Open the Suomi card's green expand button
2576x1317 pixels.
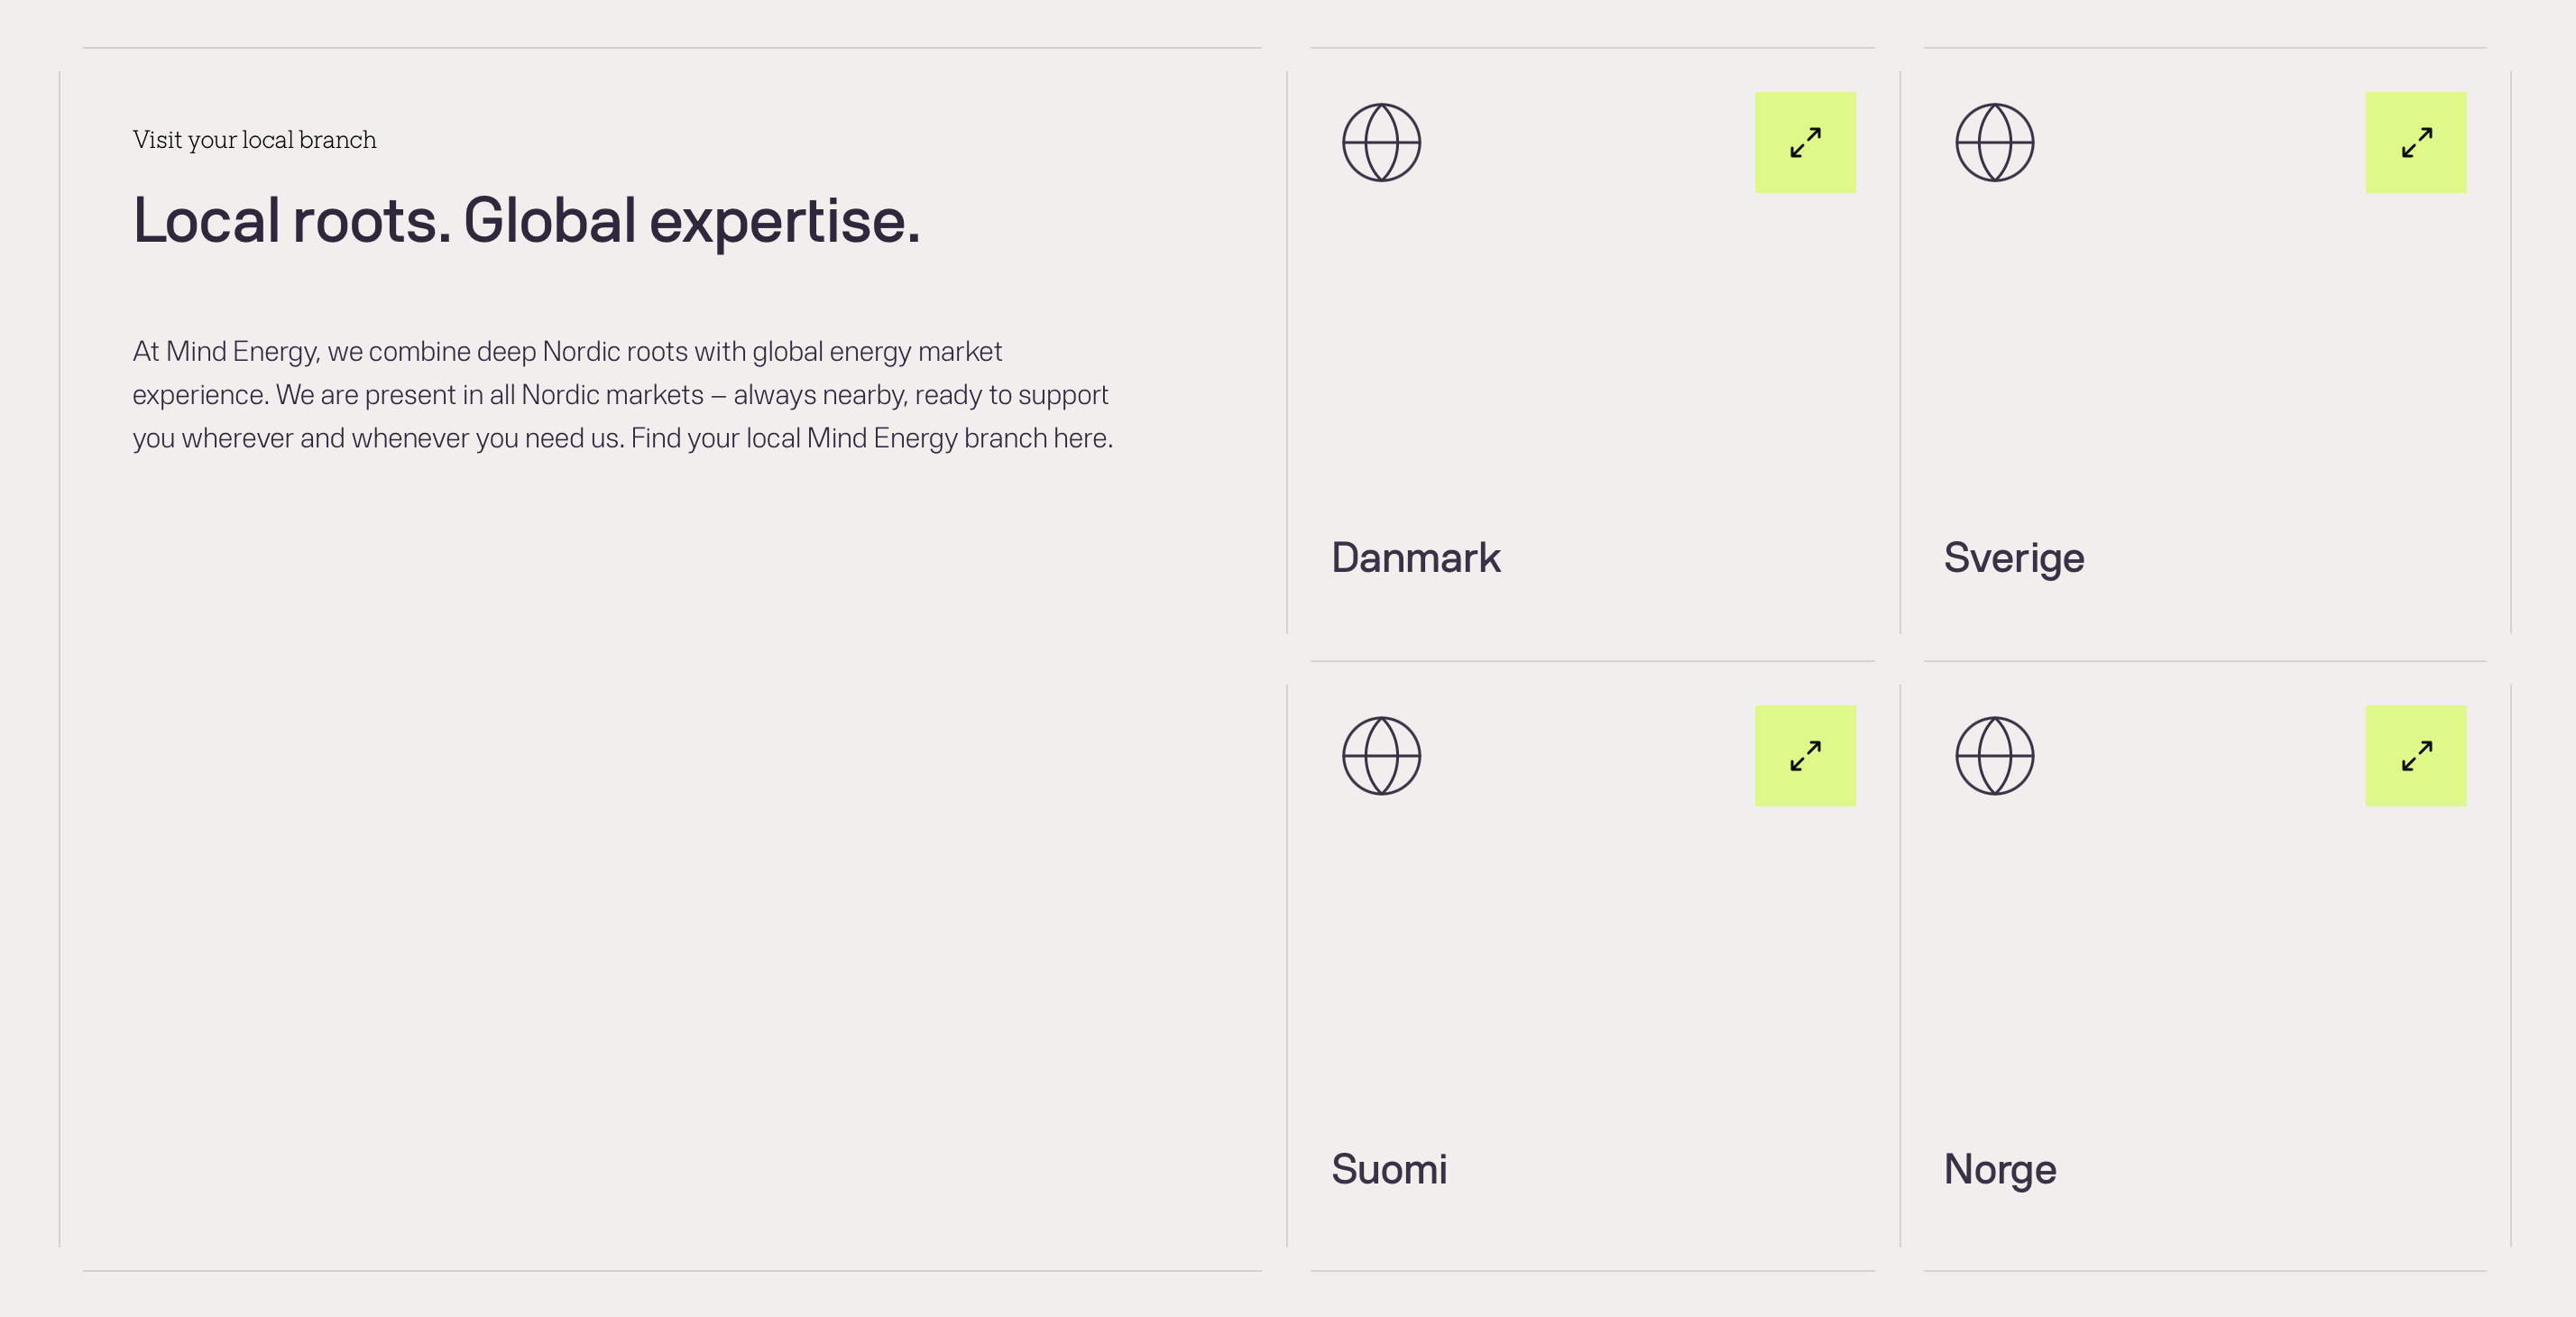[1805, 755]
